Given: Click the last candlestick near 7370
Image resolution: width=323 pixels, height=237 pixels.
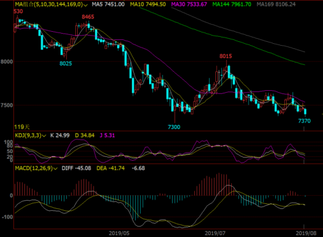Looking at the screenshot, I should coord(305,112).
